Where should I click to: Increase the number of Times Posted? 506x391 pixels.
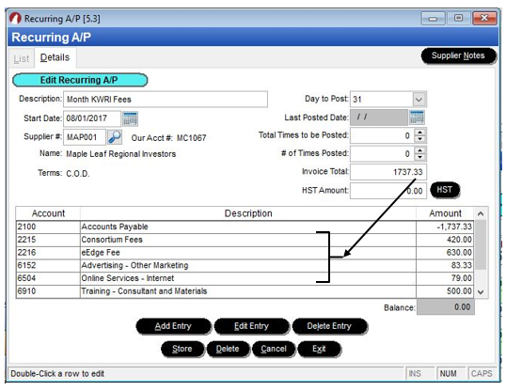click(419, 150)
